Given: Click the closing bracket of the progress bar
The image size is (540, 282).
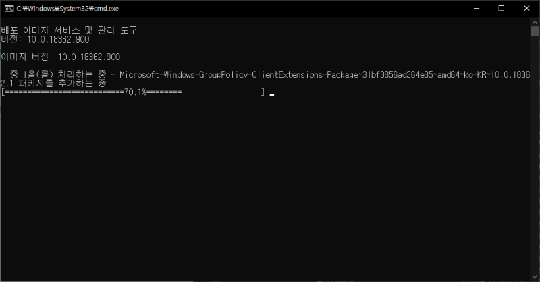Looking at the screenshot, I should (x=263, y=92).
